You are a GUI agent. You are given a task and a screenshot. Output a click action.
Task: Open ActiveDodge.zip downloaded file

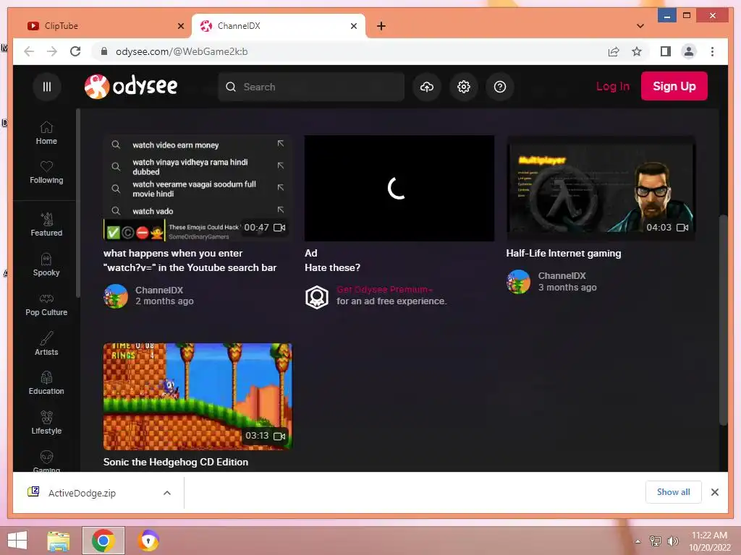pos(82,493)
